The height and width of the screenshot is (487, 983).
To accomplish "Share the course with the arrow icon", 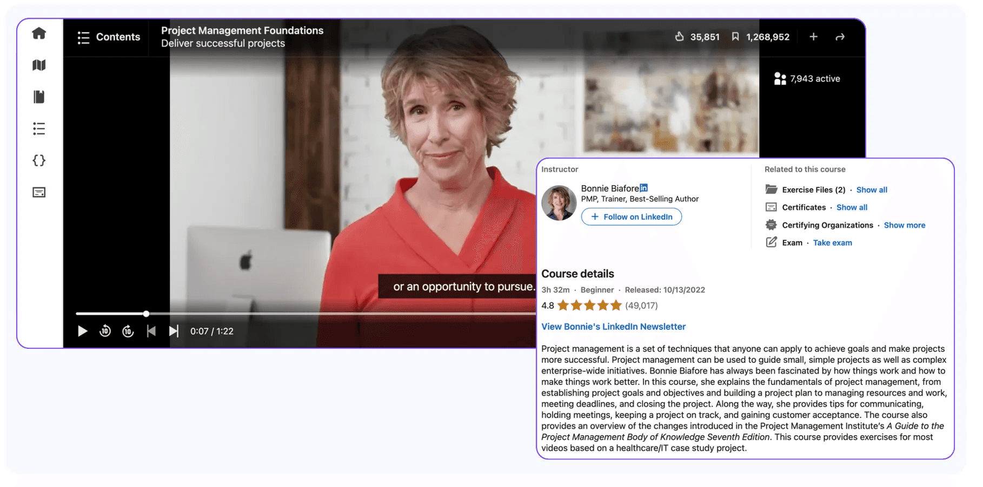I will coord(840,37).
